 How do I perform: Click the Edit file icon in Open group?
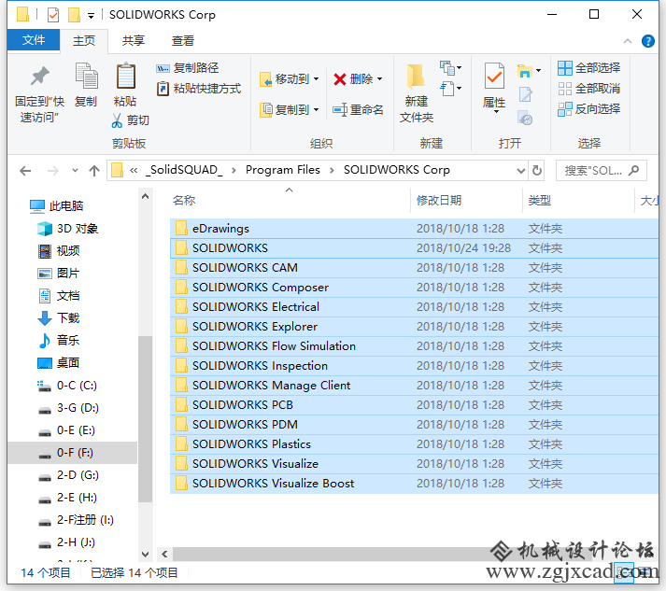point(525,94)
